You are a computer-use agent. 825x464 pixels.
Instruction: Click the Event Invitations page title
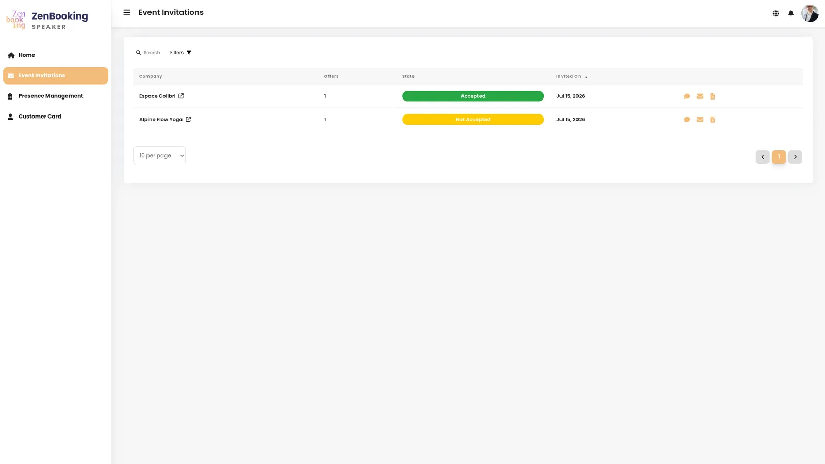click(x=171, y=12)
